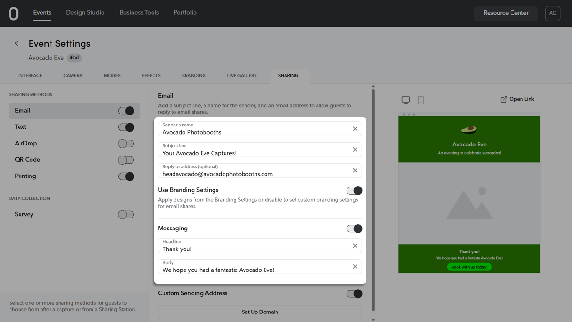
Task: Switch preview to desktop view icon
Action: click(406, 100)
